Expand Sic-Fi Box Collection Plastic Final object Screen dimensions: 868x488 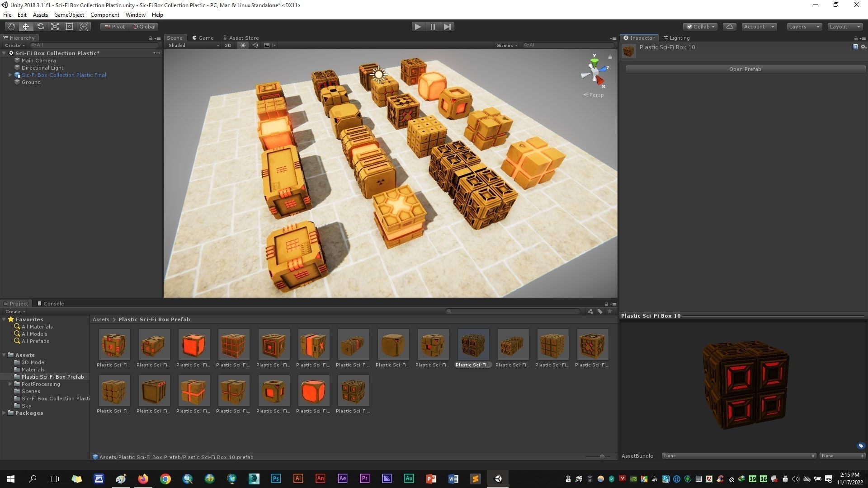(x=10, y=75)
